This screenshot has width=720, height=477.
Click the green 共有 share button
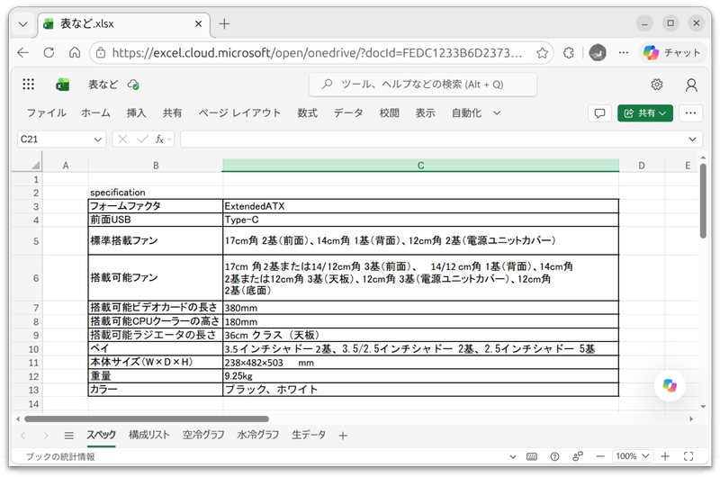tap(644, 112)
